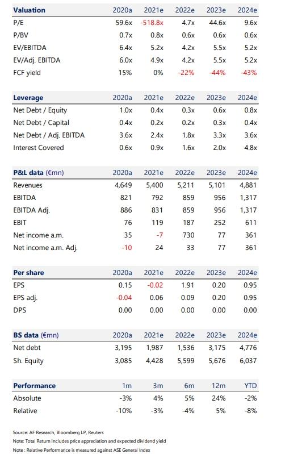Click the Performance section header
Image resolution: width=281 pixels, height=454 pixels.
tap(35, 386)
